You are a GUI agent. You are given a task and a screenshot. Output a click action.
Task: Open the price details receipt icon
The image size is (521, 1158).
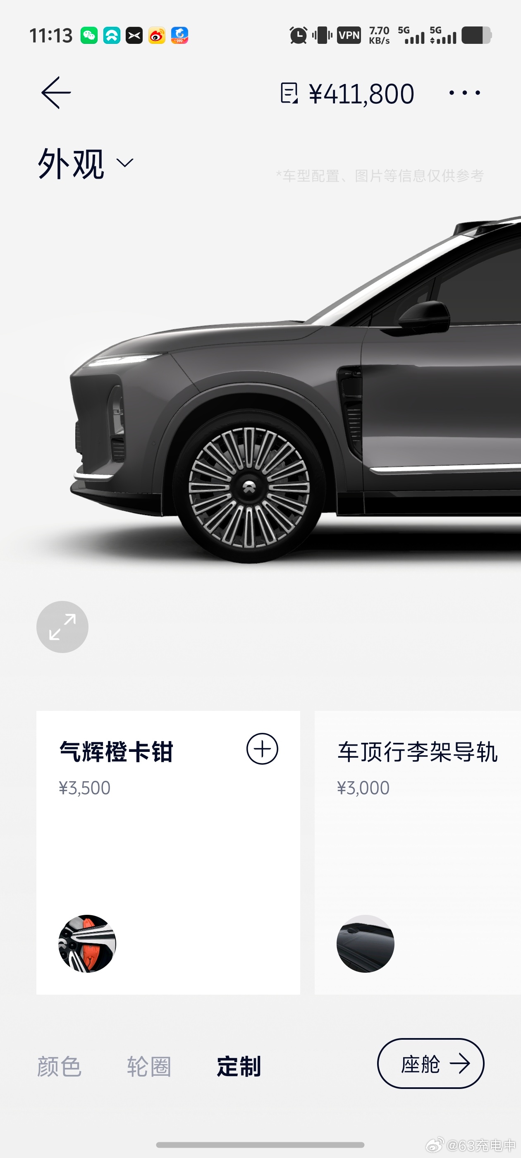289,93
